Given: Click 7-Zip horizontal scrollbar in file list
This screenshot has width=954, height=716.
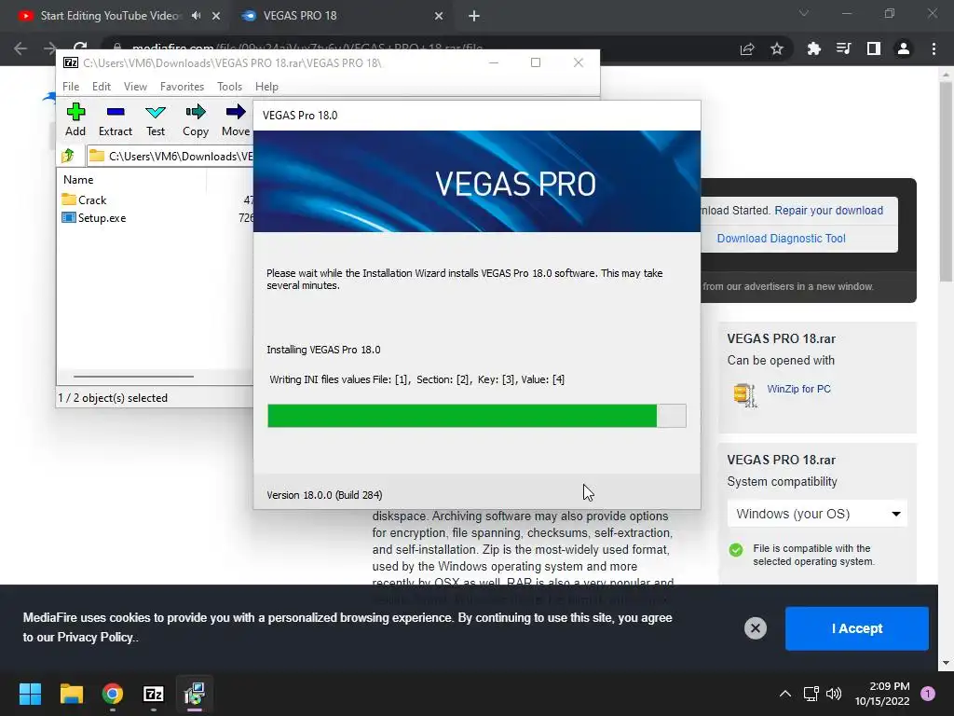Looking at the screenshot, I should click(133, 377).
